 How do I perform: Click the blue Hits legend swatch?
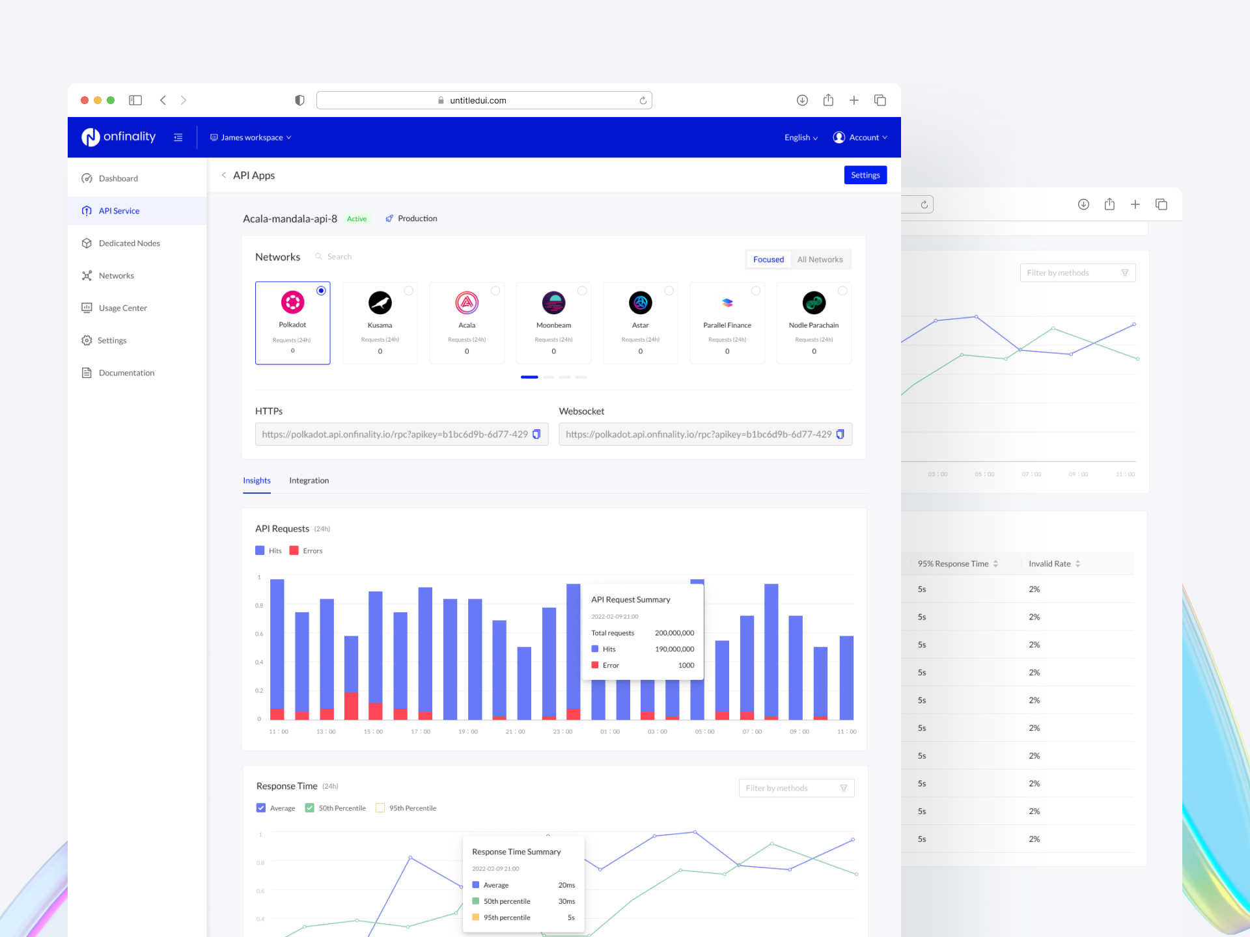[x=259, y=550]
